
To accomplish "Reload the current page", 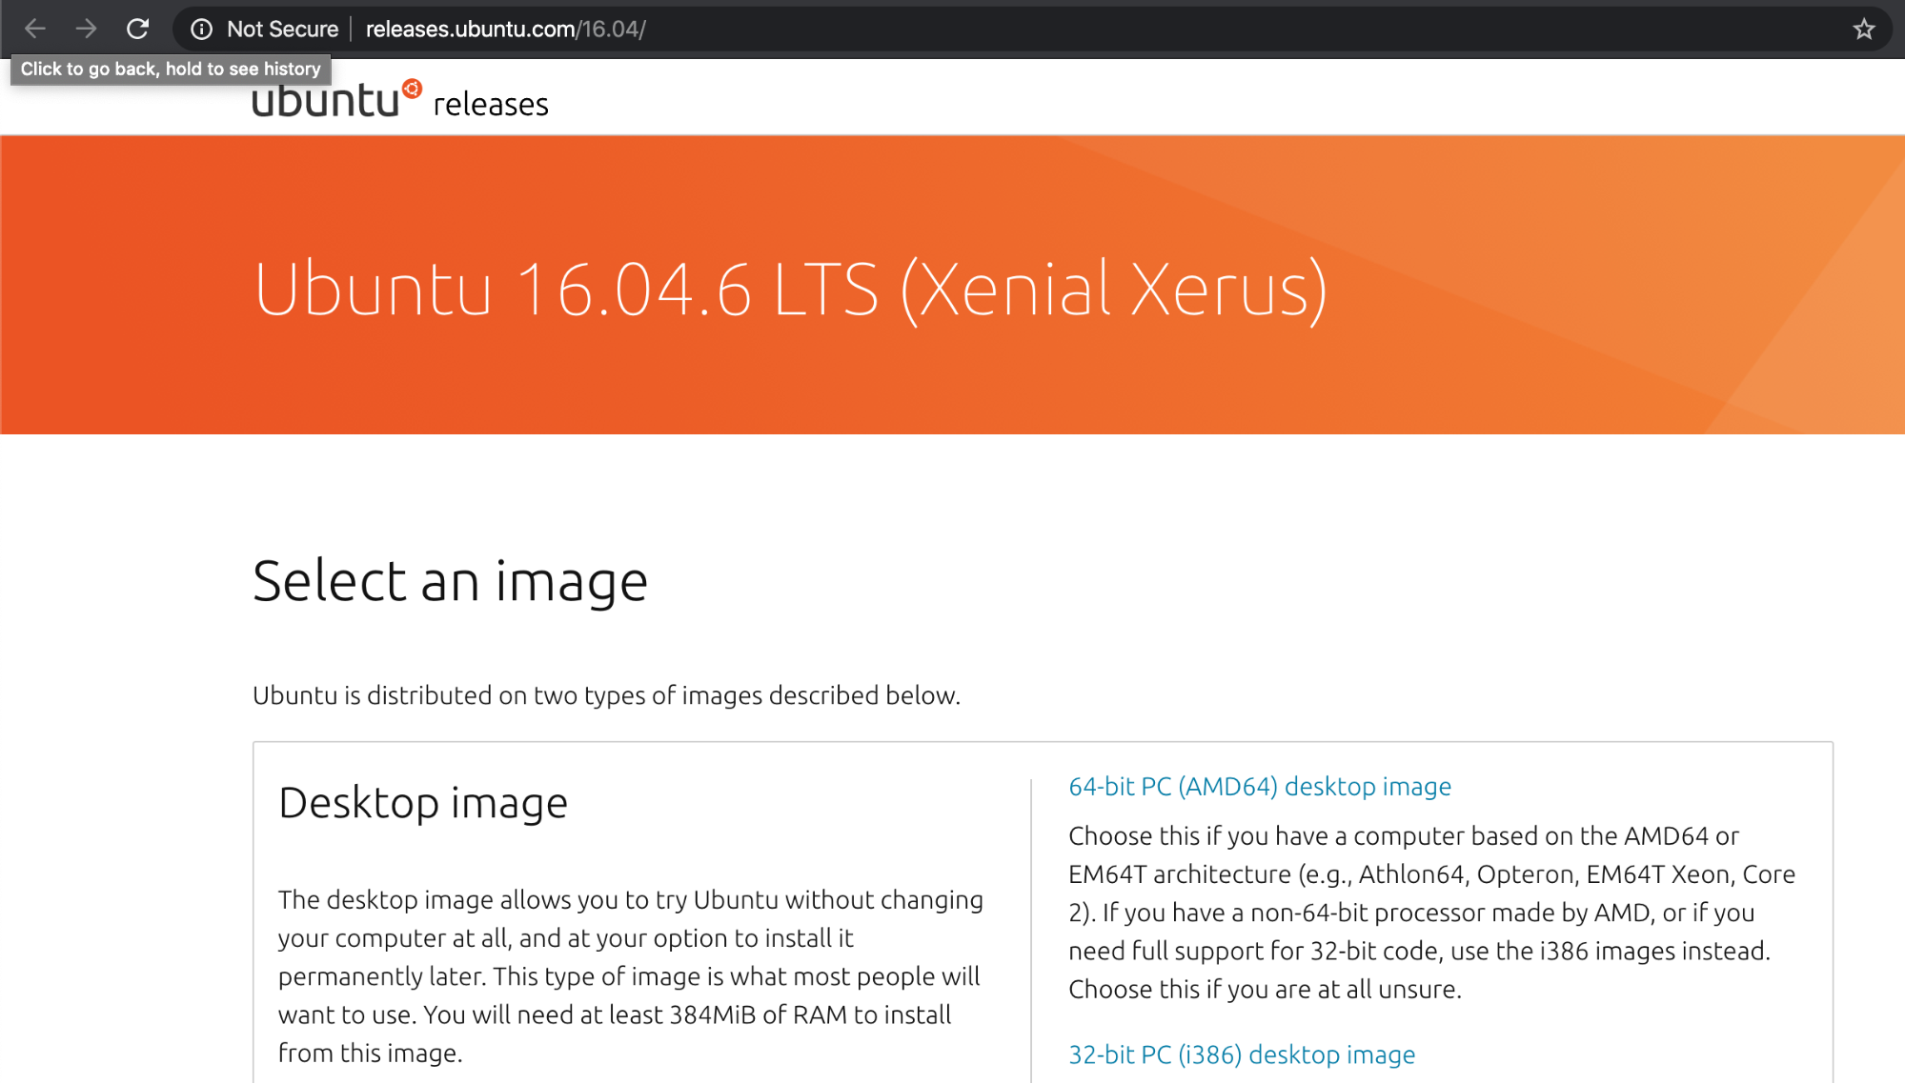I will [138, 29].
